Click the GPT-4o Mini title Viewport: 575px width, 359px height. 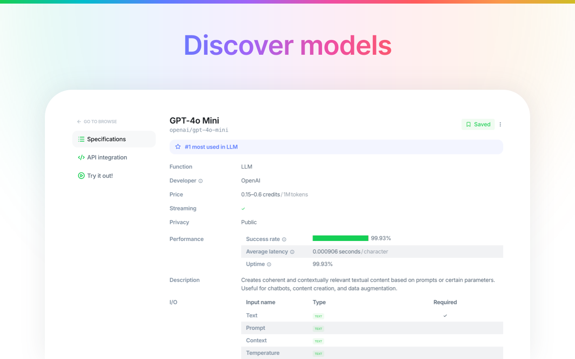pyautogui.click(x=195, y=120)
